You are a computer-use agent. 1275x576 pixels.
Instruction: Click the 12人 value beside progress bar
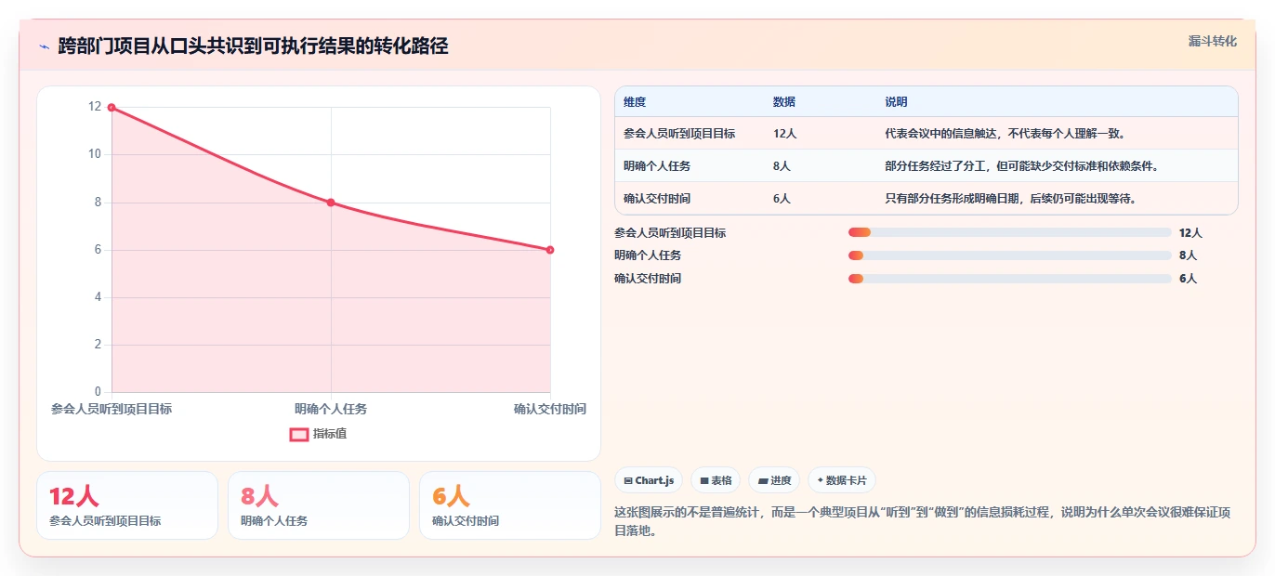click(1190, 233)
